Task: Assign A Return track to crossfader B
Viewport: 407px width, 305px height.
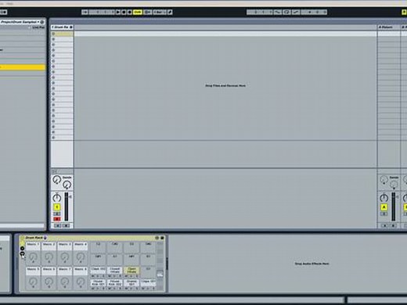Action: (x=393, y=225)
